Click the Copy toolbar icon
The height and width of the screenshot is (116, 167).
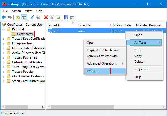(38, 18)
